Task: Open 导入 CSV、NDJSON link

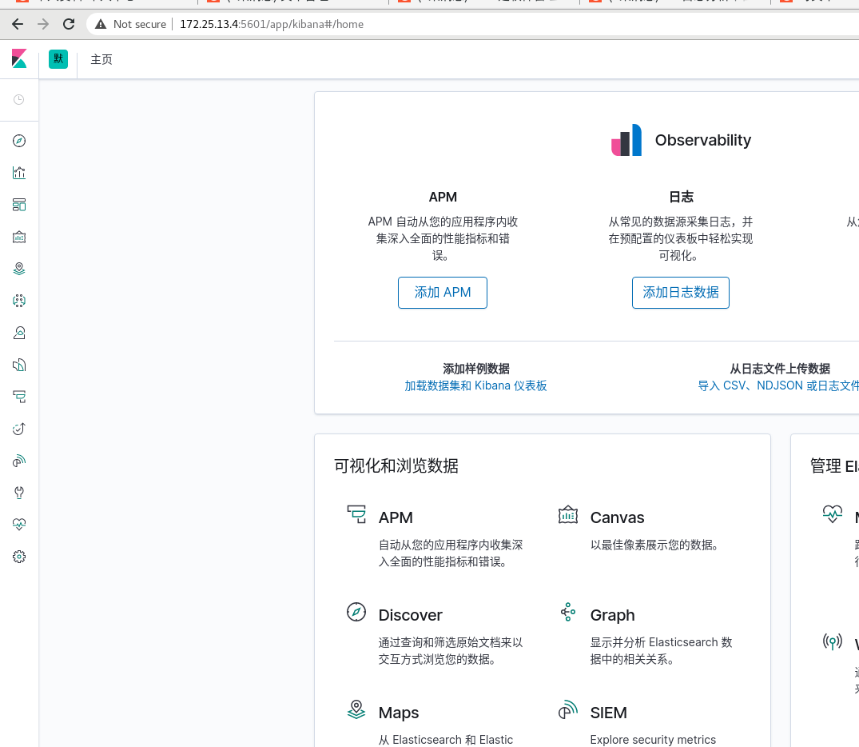Action: [x=778, y=385]
